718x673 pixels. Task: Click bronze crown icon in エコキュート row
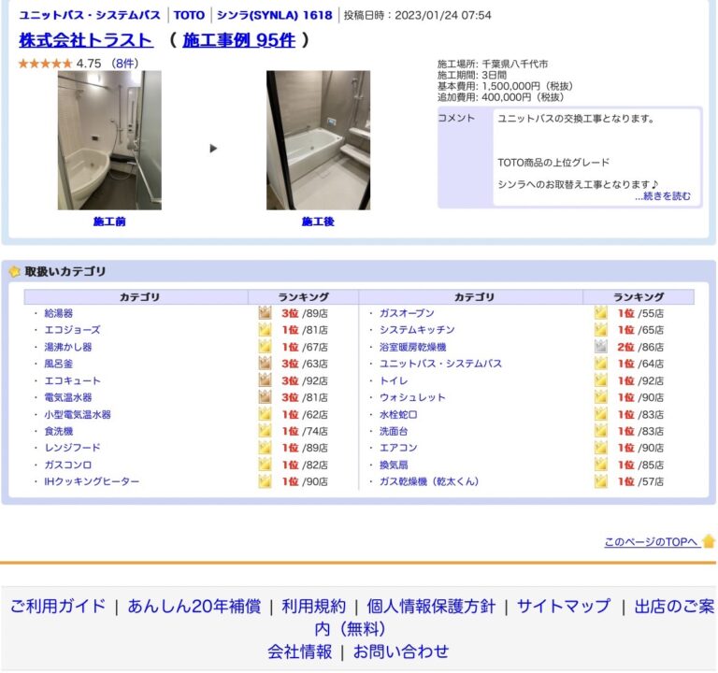(266, 380)
